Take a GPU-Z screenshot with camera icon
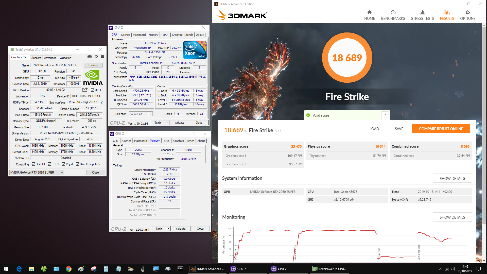 90,57
